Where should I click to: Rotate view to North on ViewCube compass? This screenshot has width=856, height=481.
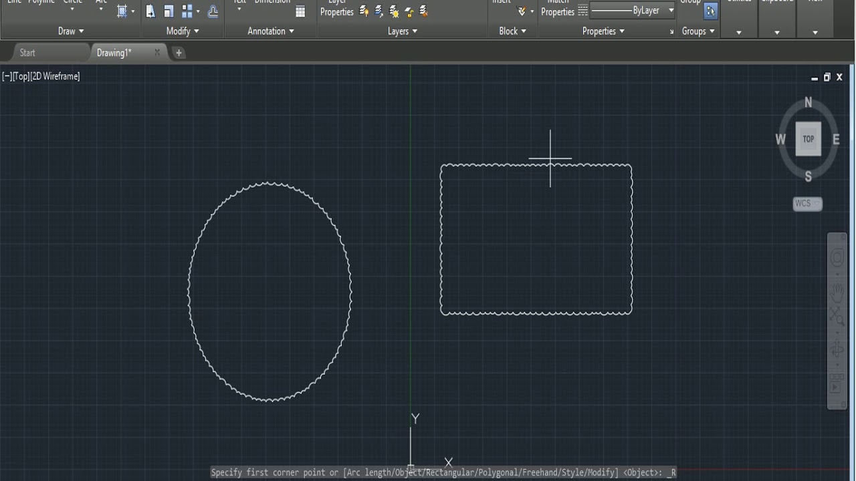coord(808,103)
